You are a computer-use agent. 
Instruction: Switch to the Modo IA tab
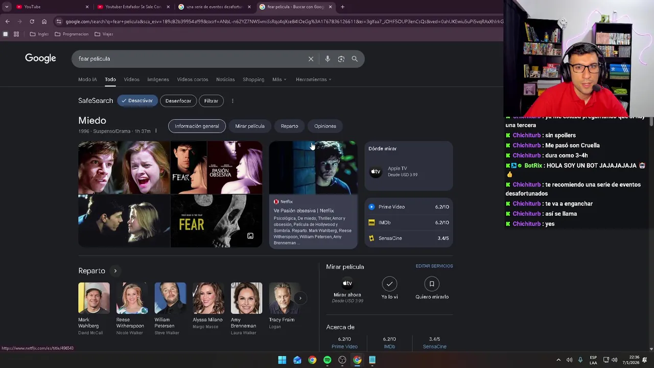tap(87, 79)
